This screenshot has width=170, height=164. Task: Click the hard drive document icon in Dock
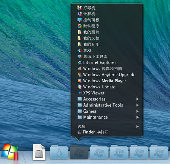(x=39, y=152)
